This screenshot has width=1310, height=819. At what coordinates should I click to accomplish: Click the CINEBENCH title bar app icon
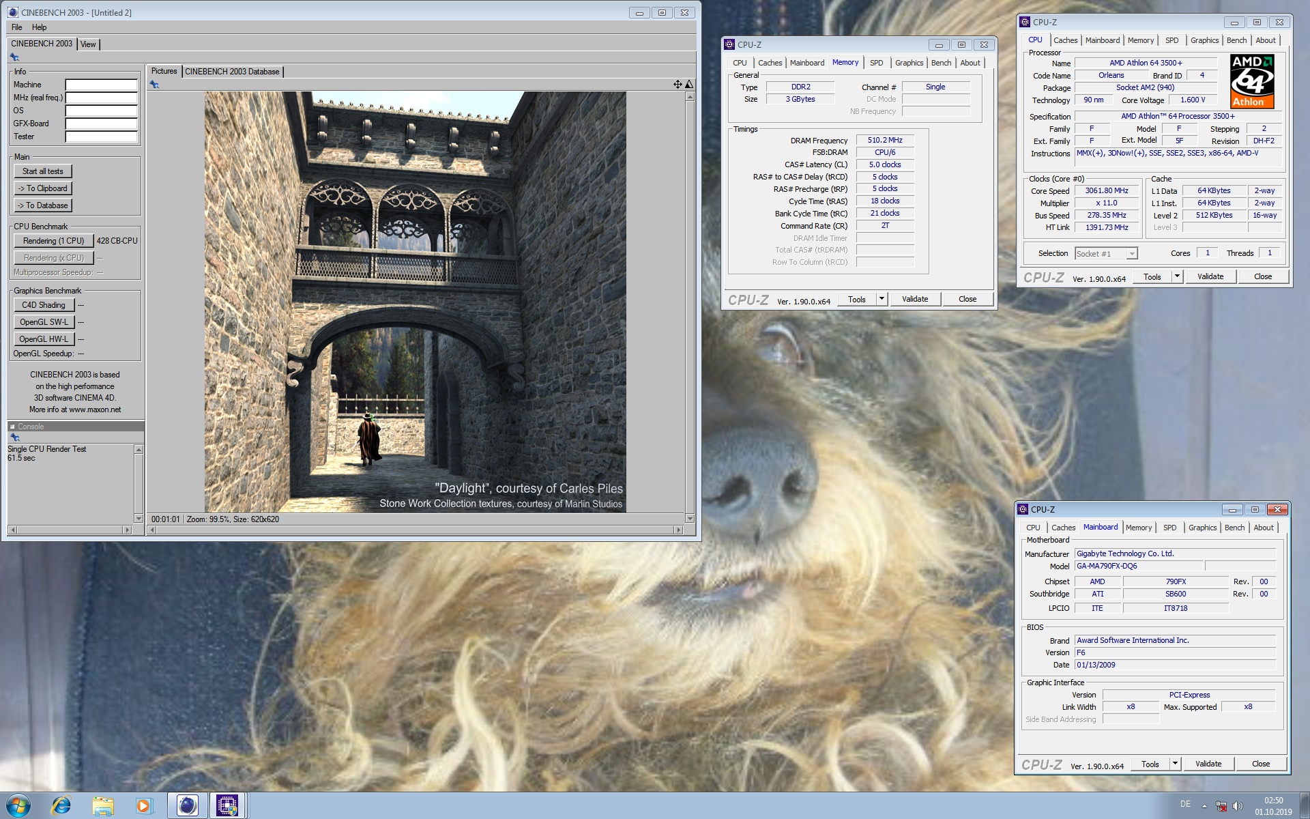click(13, 12)
